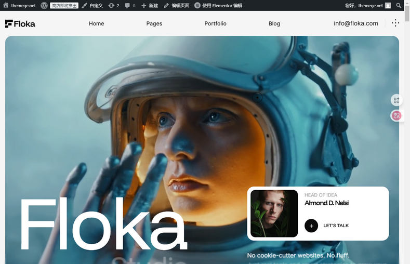Image resolution: width=410 pixels, height=264 pixels.
Task: Click Almond D. Nelsi portrait thumbnail
Action: pyautogui.click(x=274, y=214)
